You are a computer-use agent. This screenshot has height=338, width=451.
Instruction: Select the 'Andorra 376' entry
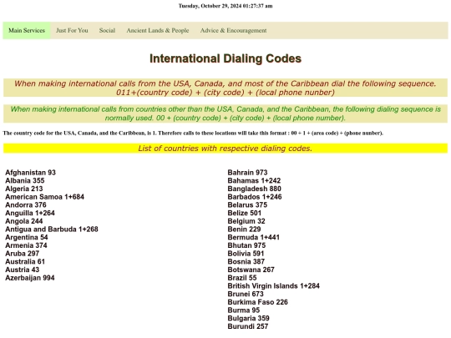pyautogui.click(x=26, y=205)
